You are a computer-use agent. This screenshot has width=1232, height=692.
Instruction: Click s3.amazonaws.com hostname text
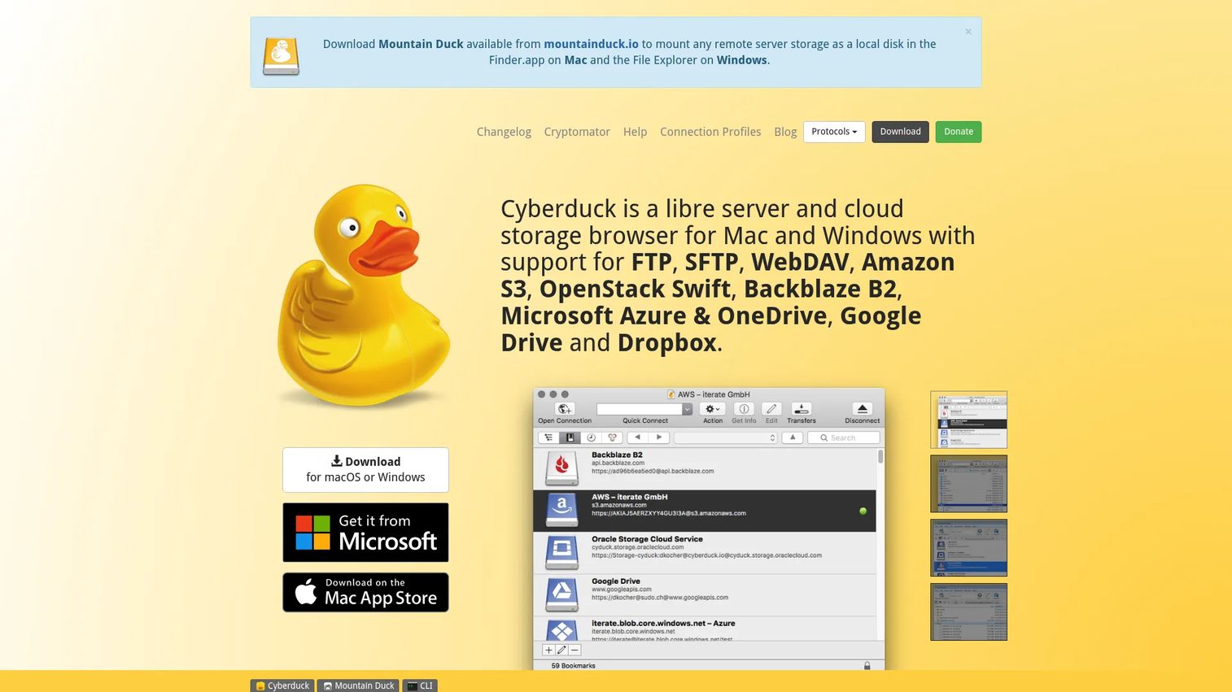618,505
